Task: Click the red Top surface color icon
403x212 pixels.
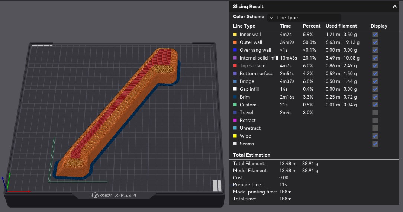Action: (x=235, y=65)
